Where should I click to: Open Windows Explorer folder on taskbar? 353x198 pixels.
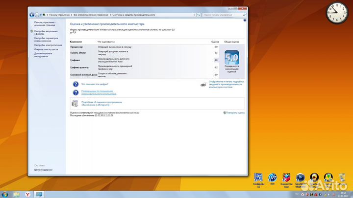click(x=16, y=195)
